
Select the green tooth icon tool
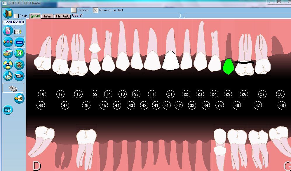click(x=19, y=53)
